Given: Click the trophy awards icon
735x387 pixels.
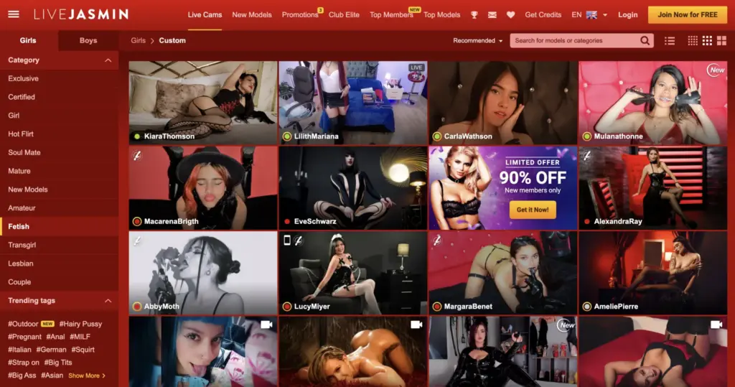Looking at the screenshot, I should [x=474, y=15].
